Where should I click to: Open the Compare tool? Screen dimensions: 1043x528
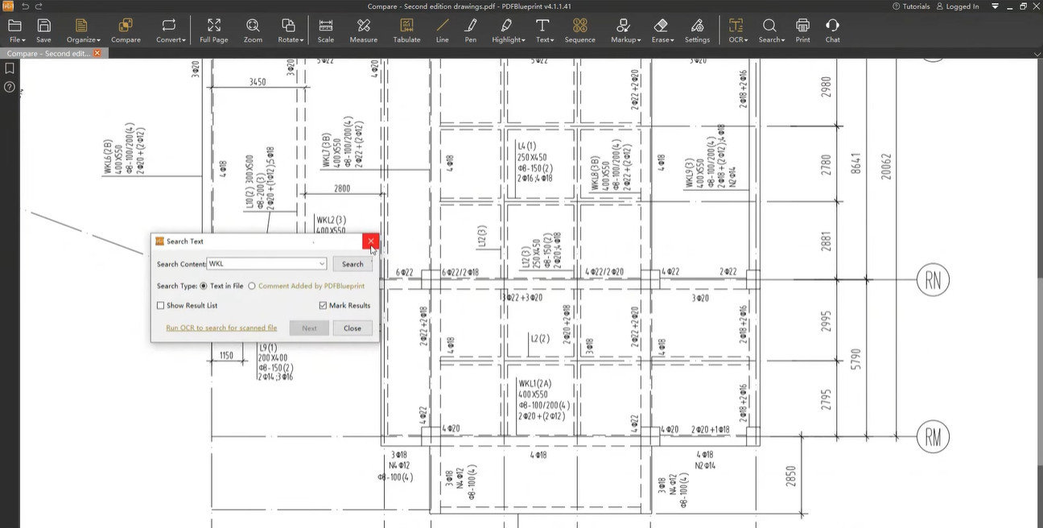(126, 31)
